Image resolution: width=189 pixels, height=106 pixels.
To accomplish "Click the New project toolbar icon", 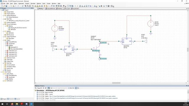I will coord(2,6).
